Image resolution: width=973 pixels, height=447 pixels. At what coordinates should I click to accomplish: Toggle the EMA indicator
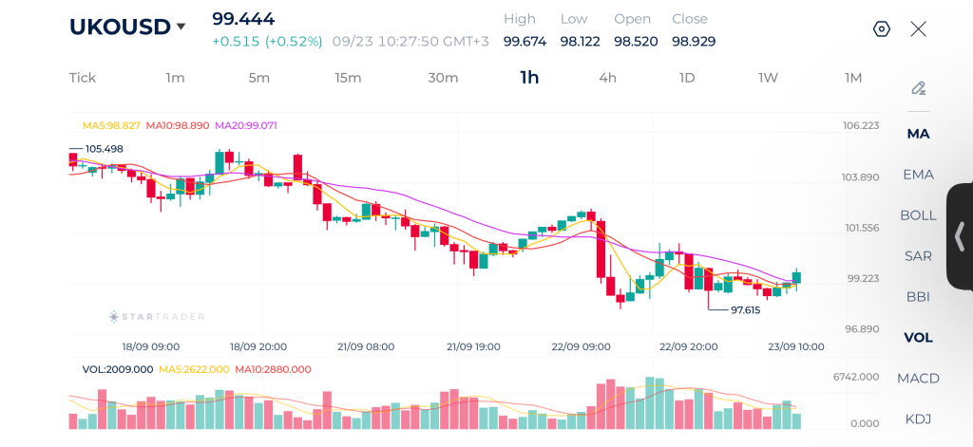[x=919, y=175]
